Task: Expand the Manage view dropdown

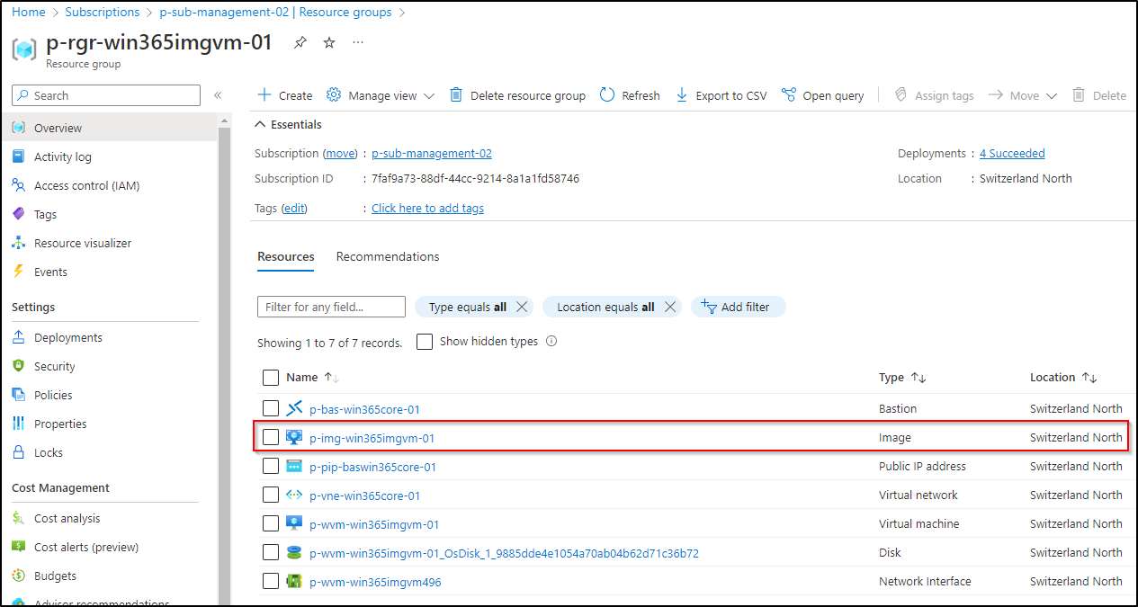Action: [381, 95]
